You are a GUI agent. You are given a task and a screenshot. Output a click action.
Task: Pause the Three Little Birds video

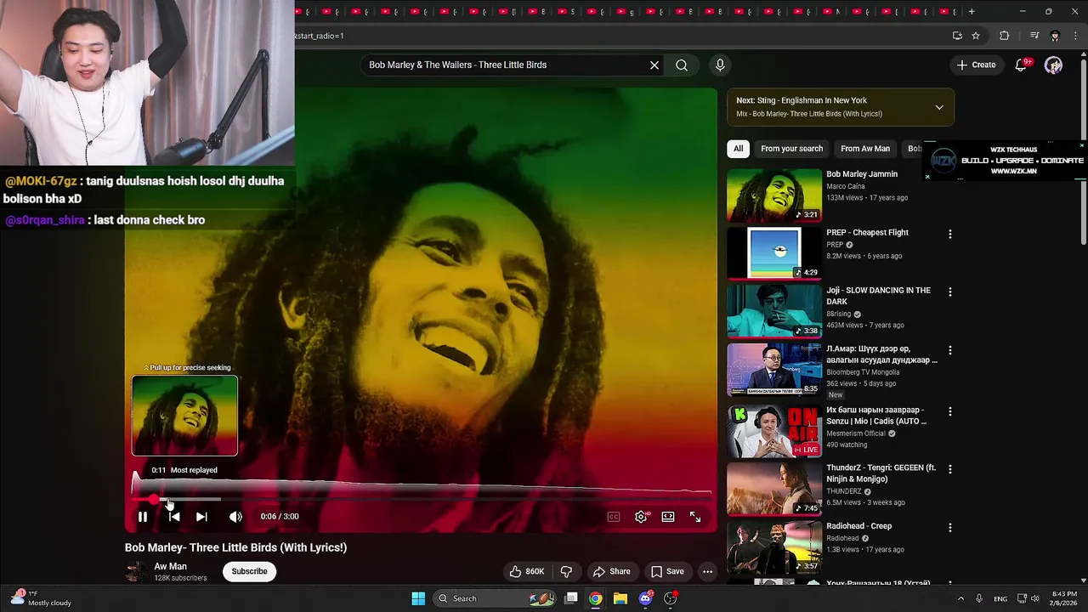(143, 517)
